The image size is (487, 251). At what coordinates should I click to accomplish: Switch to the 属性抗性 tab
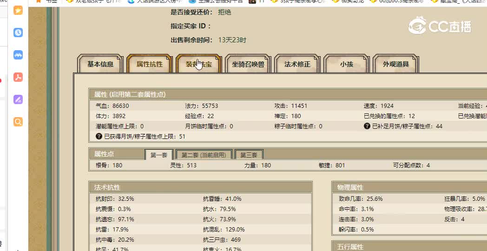(x=149, y=64)
